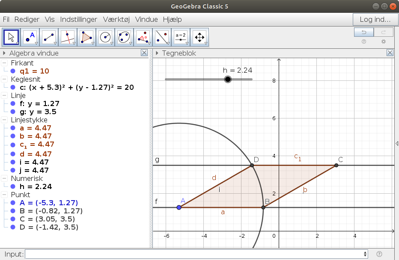
Task: Close the Algebra vindue panel
Action: 144,53
